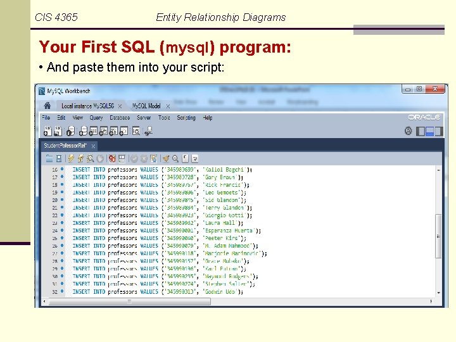Create a new table icon
The height and width of the screenshot is (342, 456).
93,131
